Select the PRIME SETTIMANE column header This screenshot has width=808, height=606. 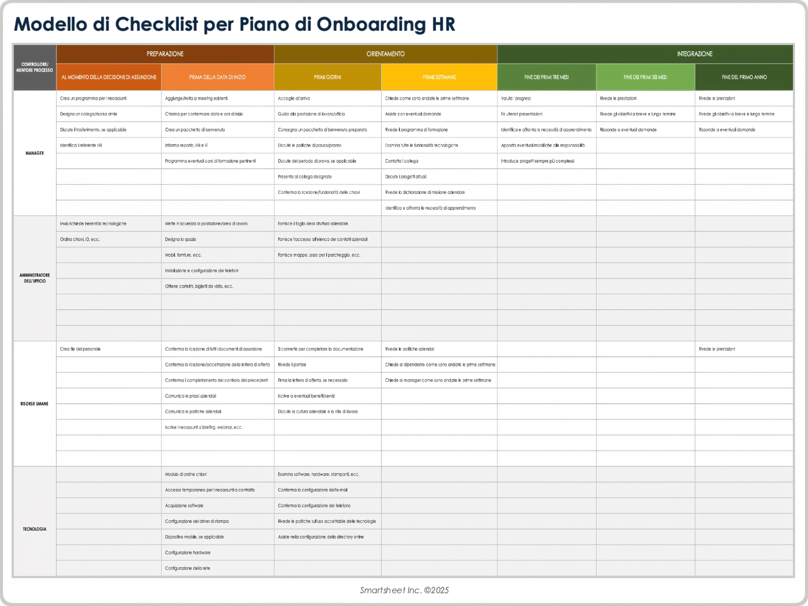pos(439,77)
